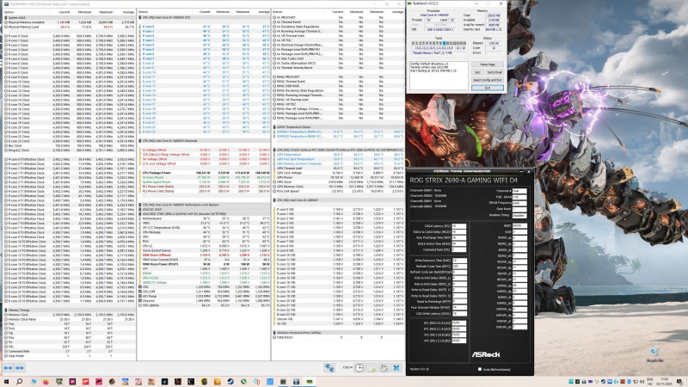Open the Windows Start menu
This screenshot has height=387, width=688.
click(x=6, y=382)
